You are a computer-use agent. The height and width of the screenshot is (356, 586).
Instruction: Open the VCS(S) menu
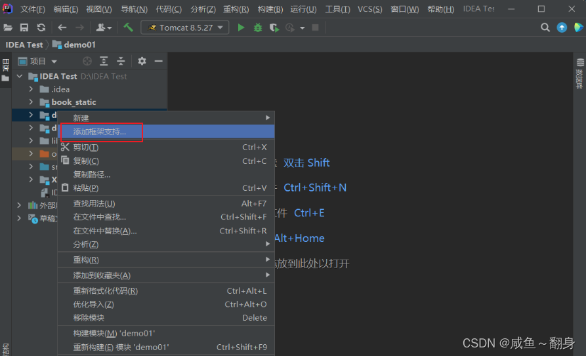point(369,9)
